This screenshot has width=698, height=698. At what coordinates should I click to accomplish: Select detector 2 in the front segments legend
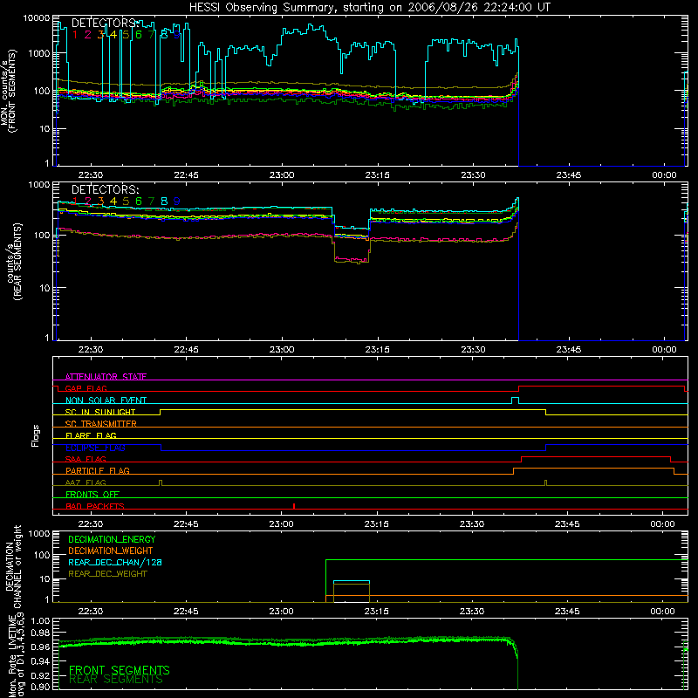pyautogui.click(x=88, y=35)
